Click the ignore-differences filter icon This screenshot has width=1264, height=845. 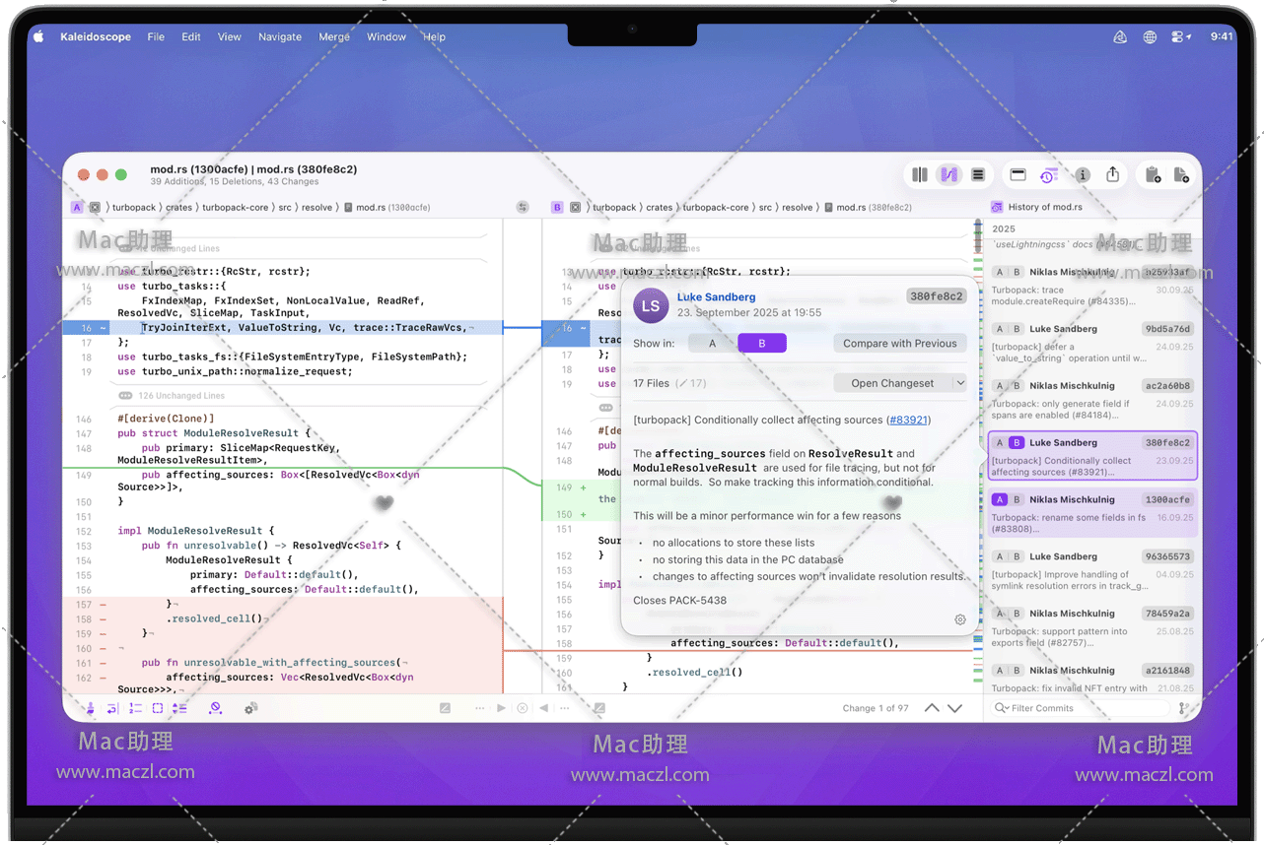pos(216,708)
